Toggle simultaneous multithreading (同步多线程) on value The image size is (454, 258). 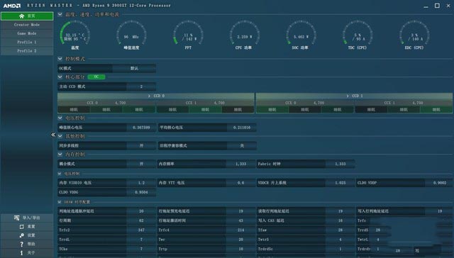141,145
